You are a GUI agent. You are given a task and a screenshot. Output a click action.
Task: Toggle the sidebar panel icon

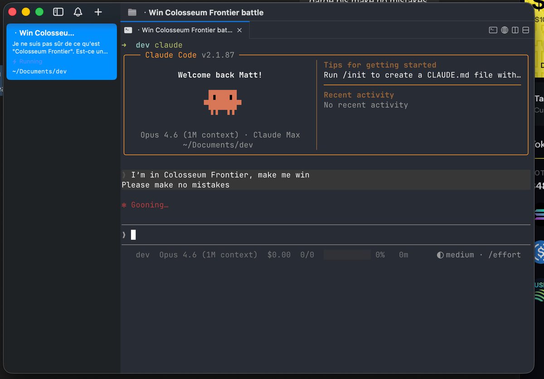tap(58, 12)
